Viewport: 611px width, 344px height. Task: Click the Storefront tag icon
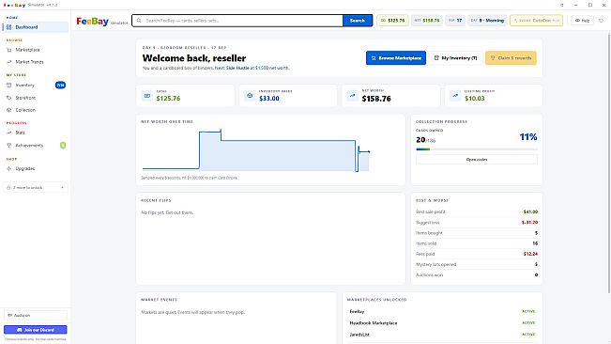pyautogui.click(x=9, y=98)
